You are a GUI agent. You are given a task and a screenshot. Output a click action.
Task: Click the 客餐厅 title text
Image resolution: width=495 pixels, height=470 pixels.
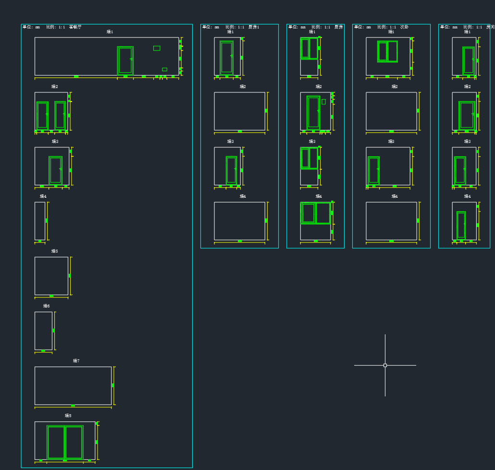coord(75,27)
